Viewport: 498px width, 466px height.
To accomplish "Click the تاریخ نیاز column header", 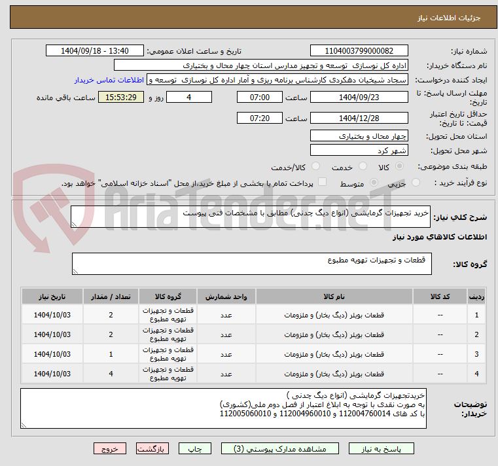I will 52,296.
